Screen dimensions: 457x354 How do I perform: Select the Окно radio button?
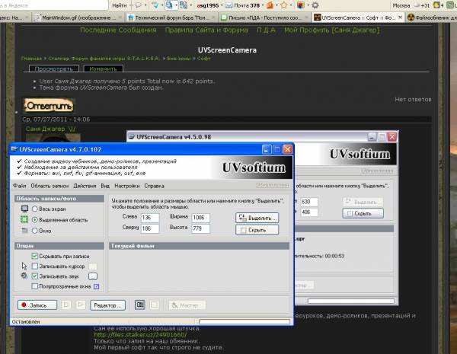coord(35,231)
